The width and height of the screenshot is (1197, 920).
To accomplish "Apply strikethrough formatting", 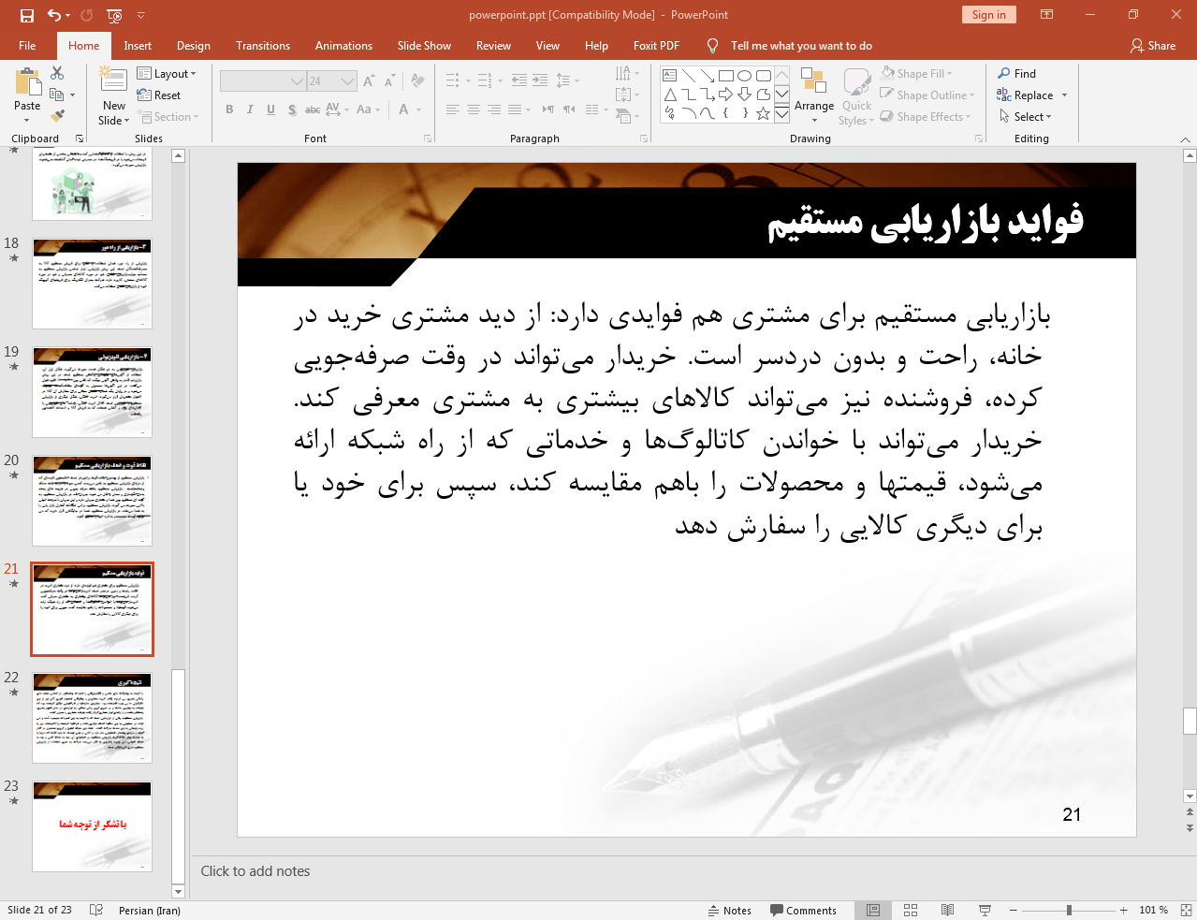I will (x=313, y=110).
